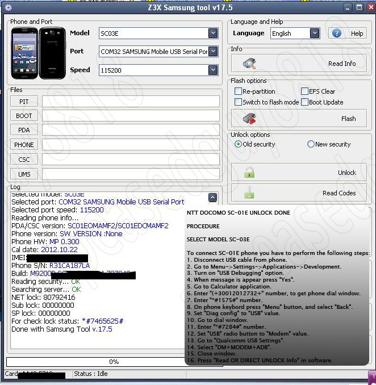Click the Read Codes padlock icon
This screenshot has width=376, height=385.
(249, 193)
